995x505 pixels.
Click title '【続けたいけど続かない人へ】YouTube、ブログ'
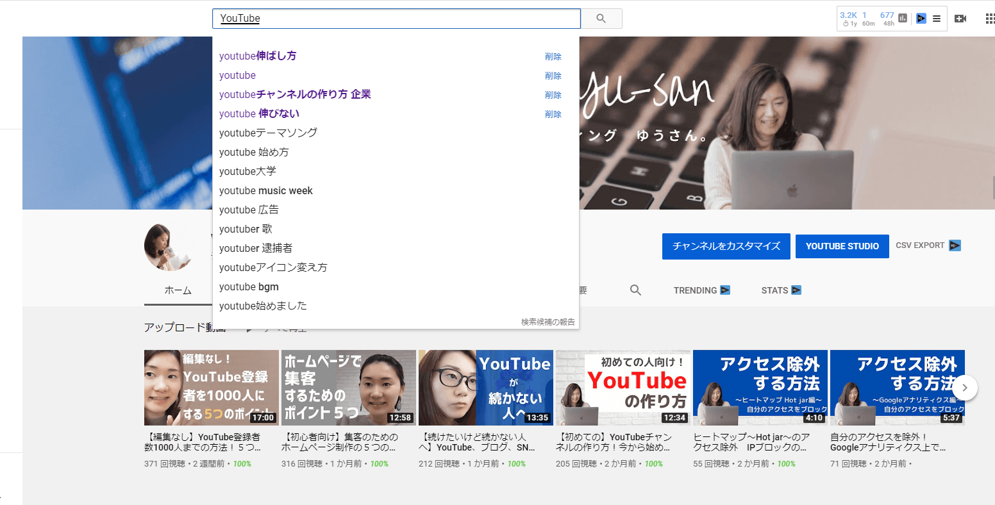[x=477, y=442]
